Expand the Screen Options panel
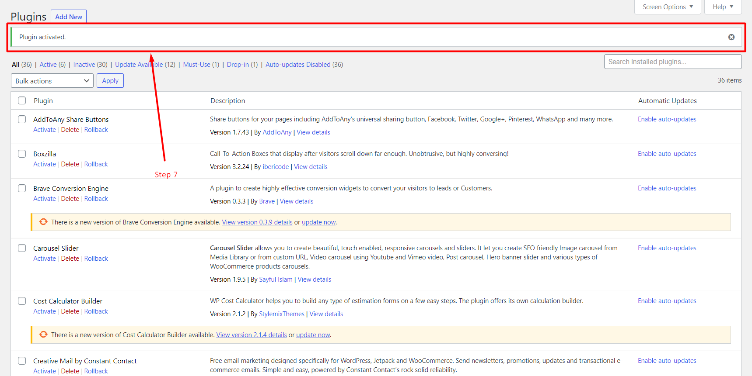Screen dimensions: 752x376 [668, 7]
